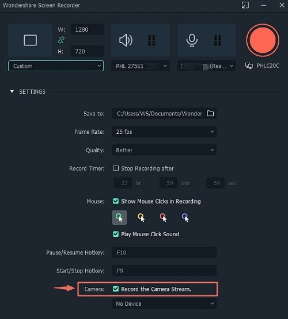Enable the Stop Recording after checkbox

click(116, 168)
